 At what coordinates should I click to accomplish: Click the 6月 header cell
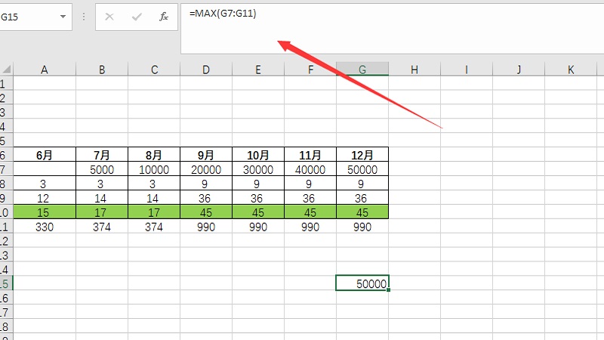45,156
